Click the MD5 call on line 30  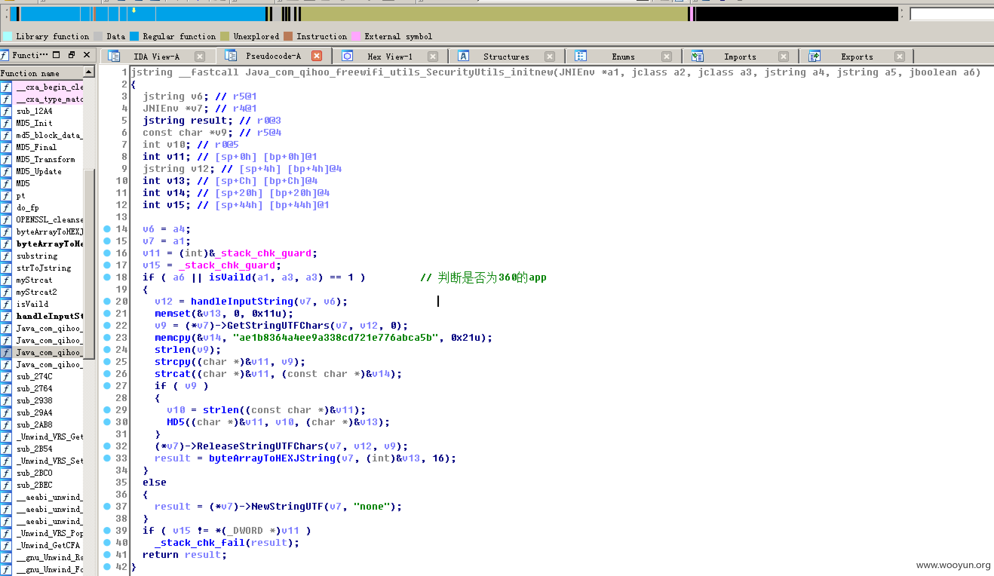click(175, 422)
